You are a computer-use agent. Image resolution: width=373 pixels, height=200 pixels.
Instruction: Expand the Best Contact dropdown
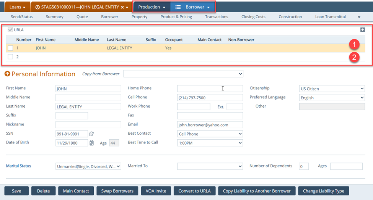(210, 134)
